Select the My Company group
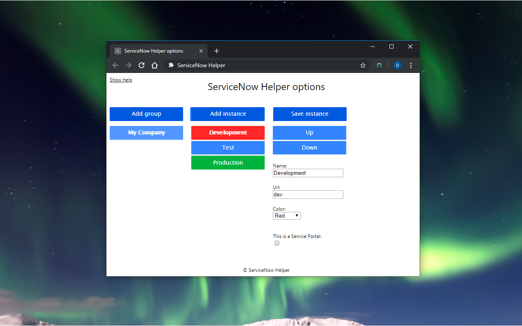 (146, 133)
